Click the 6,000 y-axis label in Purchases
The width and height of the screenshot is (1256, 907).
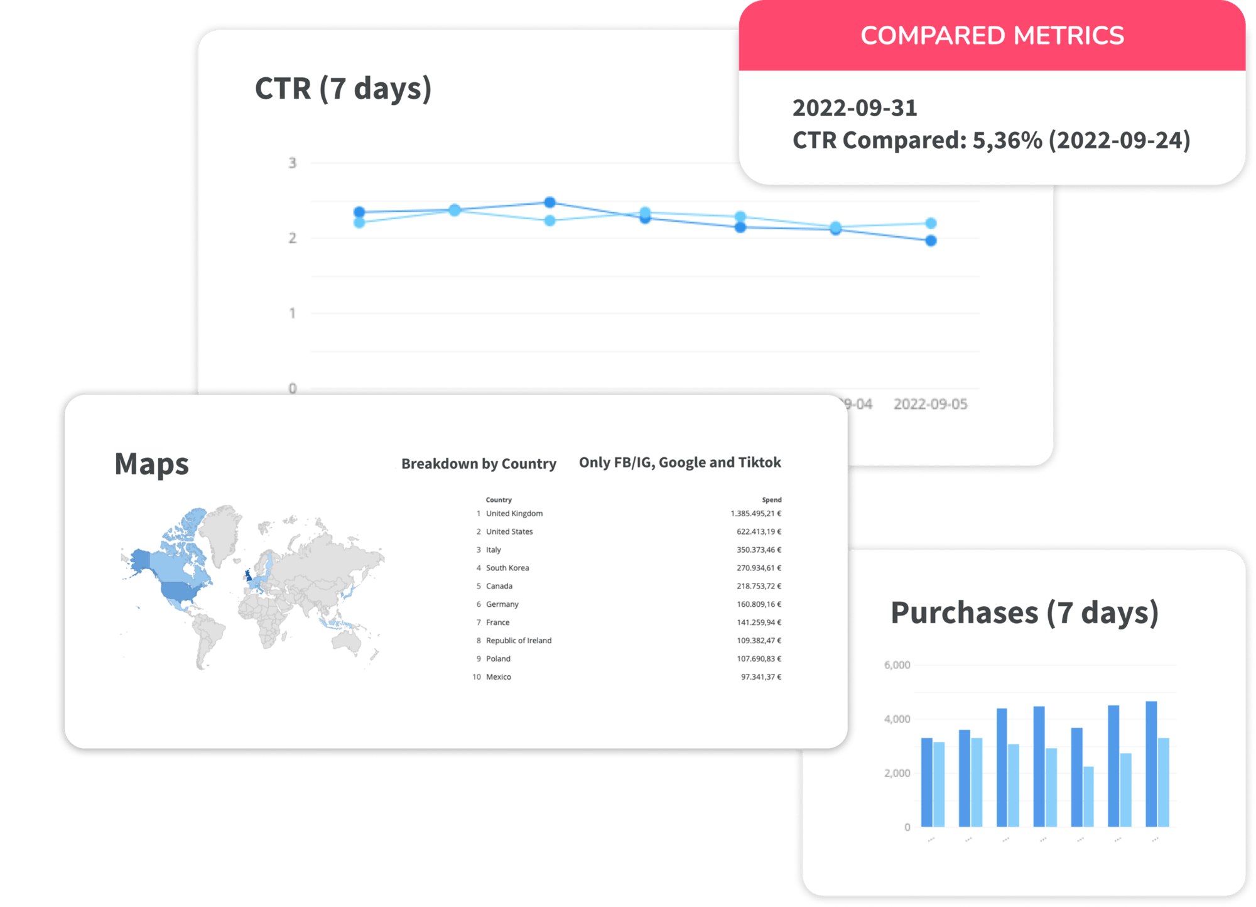click(x=897, y=665)
